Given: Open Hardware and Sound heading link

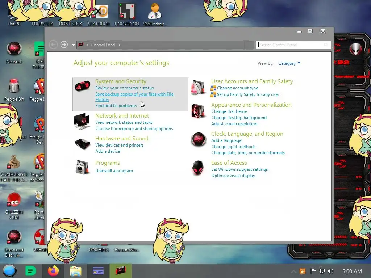Looking at the screenshot, I should [122, 139].
